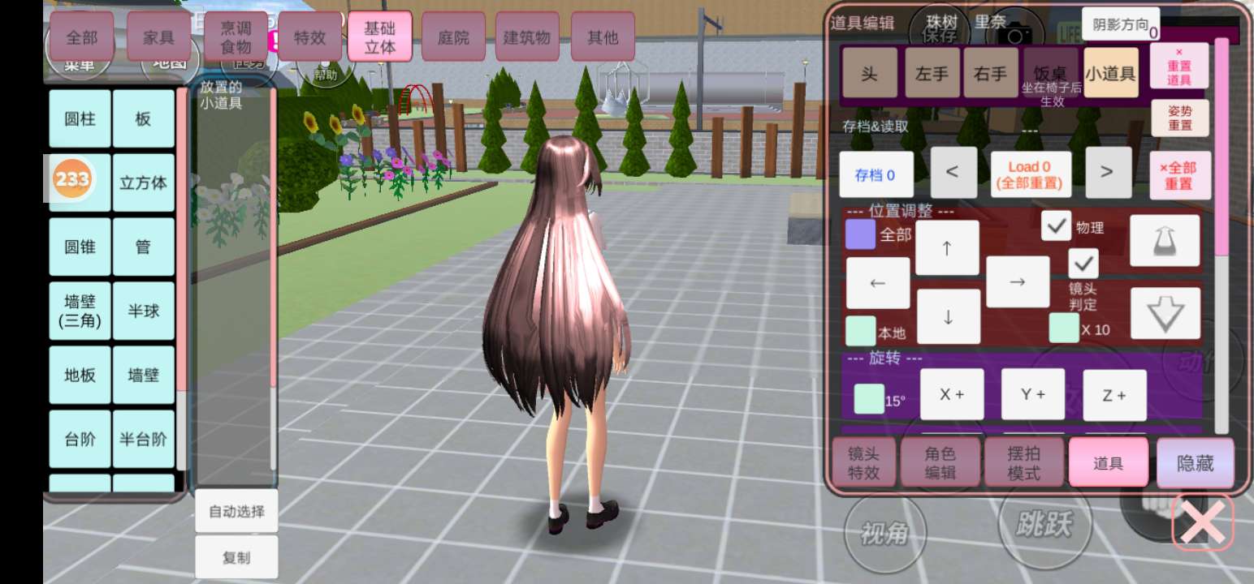Toggle the 15° rotation step checkbox
The image size is (1254, 584).
869,398
